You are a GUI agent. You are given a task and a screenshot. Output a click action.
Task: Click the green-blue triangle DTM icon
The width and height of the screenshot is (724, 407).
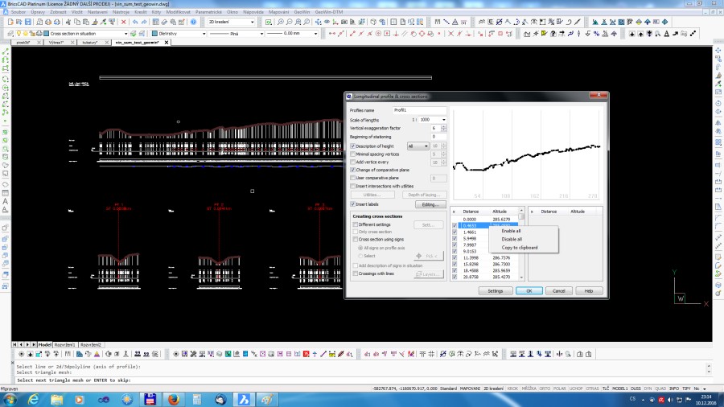[595, 22]
